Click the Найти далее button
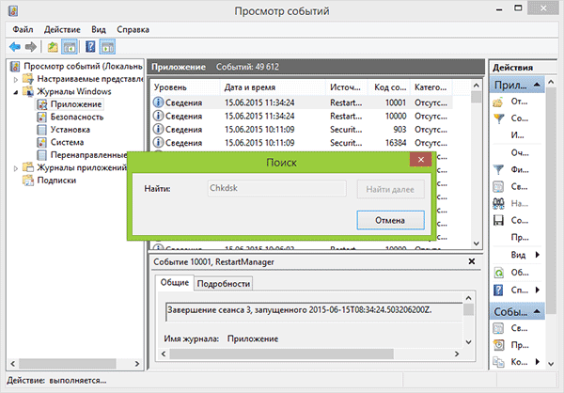The height and width of the screenshot is (393, 564). [x=391, y=189]
